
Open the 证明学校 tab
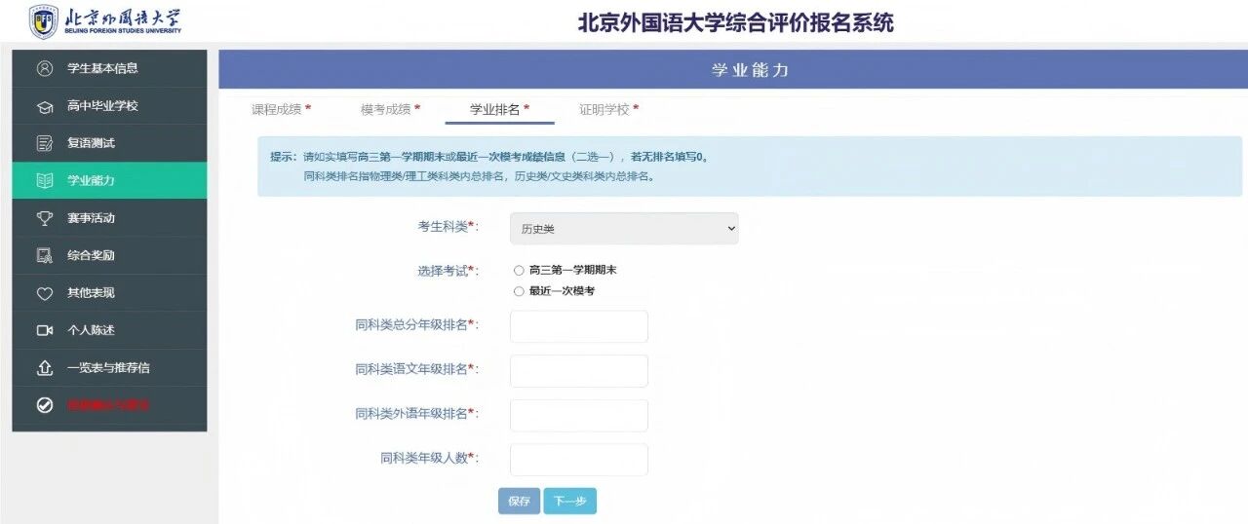click(x=608, y=109)
